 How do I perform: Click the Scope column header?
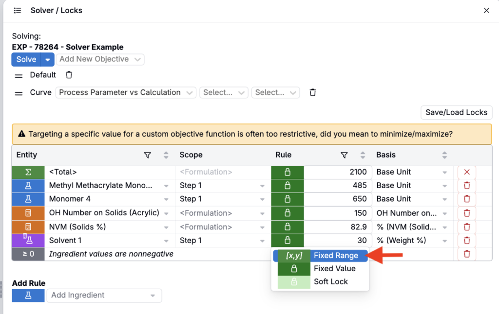click(191, 155)
